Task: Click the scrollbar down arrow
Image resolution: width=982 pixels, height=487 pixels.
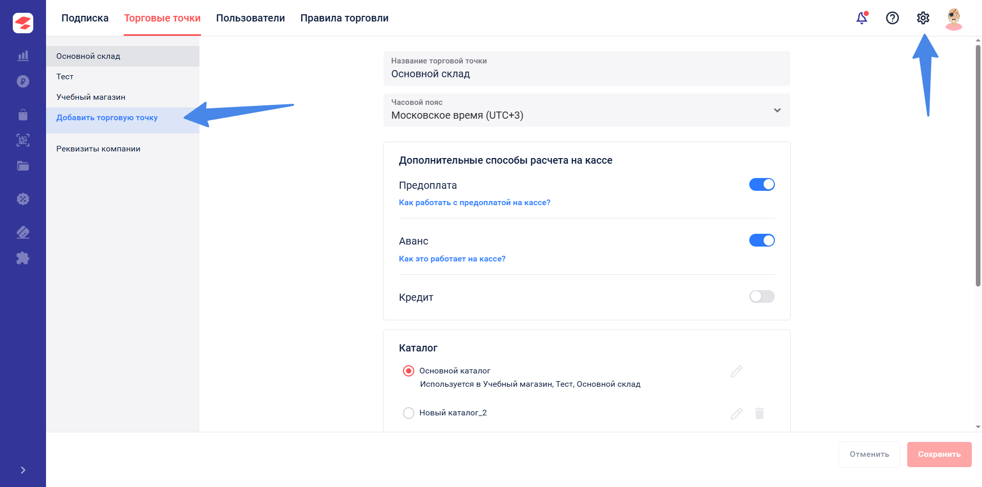Action: [x=978, y=427]
